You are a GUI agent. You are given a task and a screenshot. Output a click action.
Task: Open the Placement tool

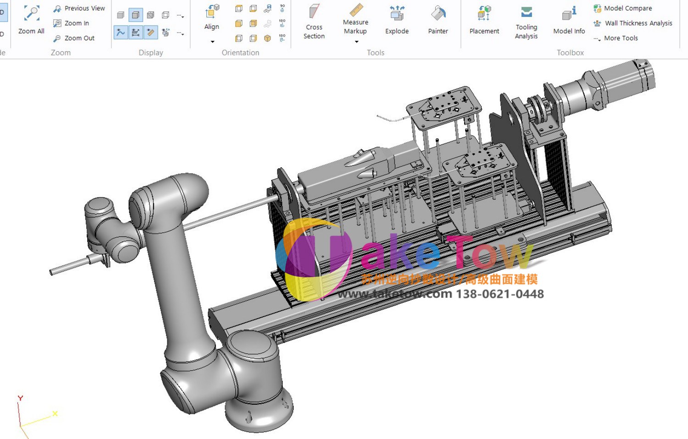click(484, 20)
